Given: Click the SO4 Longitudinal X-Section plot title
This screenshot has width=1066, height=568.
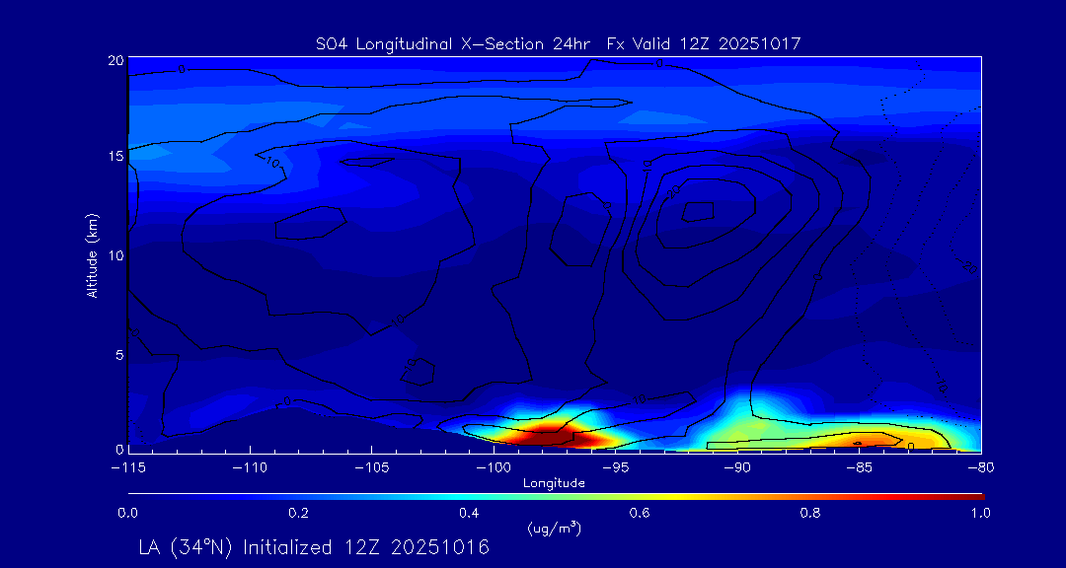Looking at the screenshot, I should click(557, 43).
